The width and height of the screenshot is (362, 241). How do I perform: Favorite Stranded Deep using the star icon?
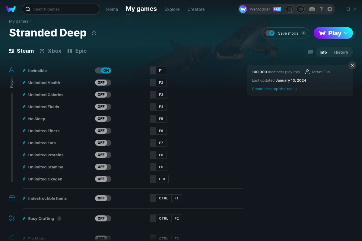(94, 32)
